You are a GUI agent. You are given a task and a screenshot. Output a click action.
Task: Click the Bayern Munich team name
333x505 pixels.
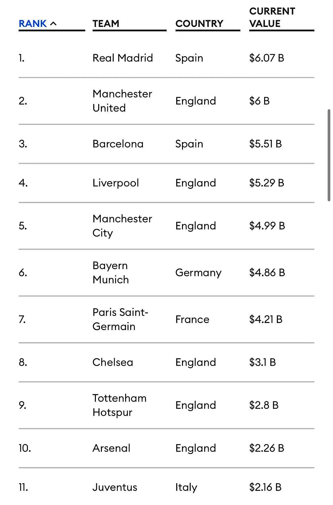click(110, 273)
